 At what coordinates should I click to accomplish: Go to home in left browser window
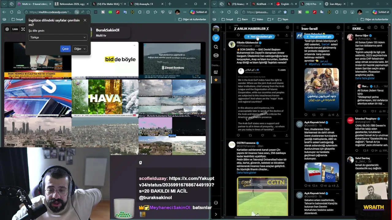coord(19,12)
